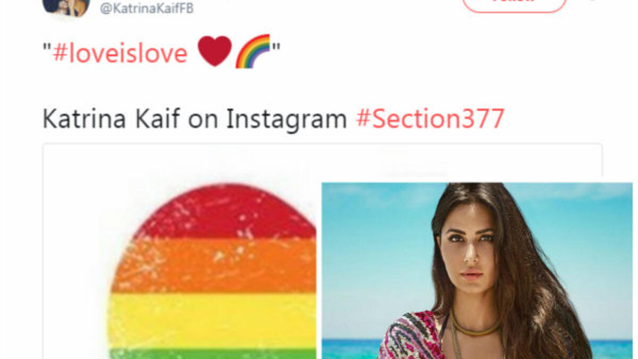Image resolution: width=638 pixels, height=359 pixels.
Task: Click the red heart emoji
Action: (215, 52)
